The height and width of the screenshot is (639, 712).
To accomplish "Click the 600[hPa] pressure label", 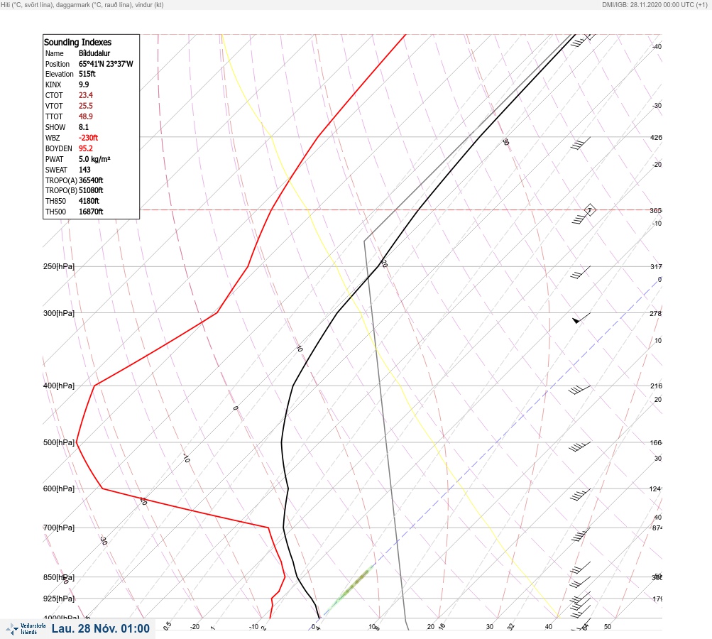I will pyautogui.click(x=59, y=488).
